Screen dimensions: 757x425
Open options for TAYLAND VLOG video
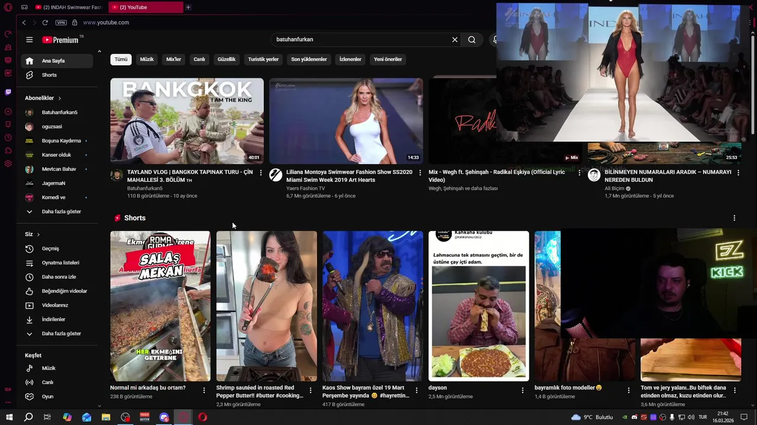point(261,172)
